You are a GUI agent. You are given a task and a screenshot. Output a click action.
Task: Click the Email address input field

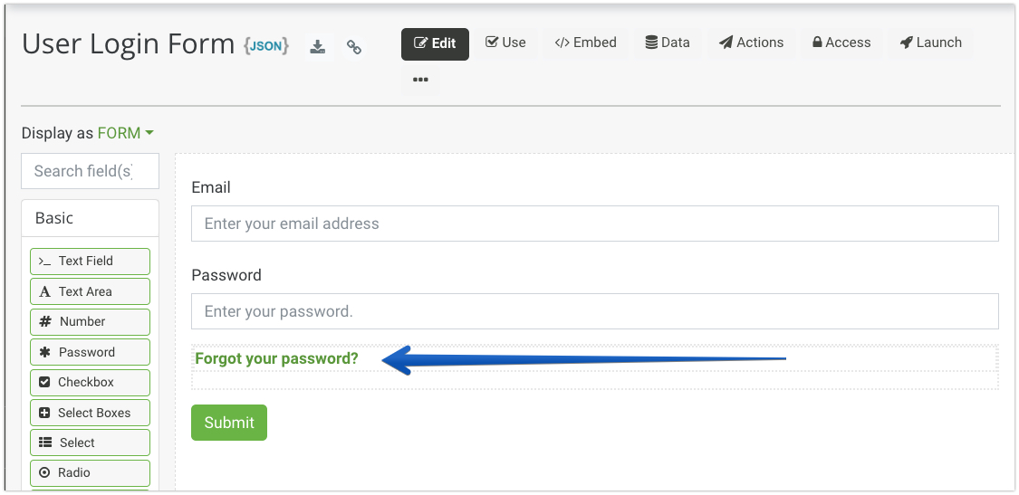(594, 224)
